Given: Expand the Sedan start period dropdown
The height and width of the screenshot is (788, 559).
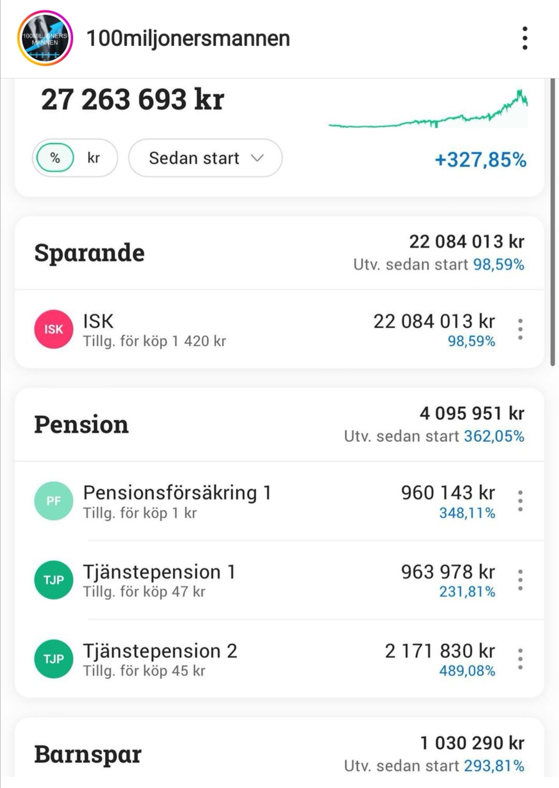Looking at the screenshot, I should pyautogui.click(x=205, y=158).
